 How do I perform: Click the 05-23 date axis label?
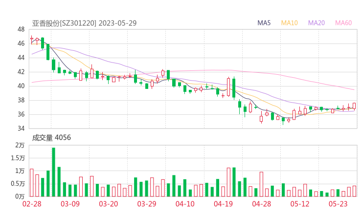pos(338,204)
